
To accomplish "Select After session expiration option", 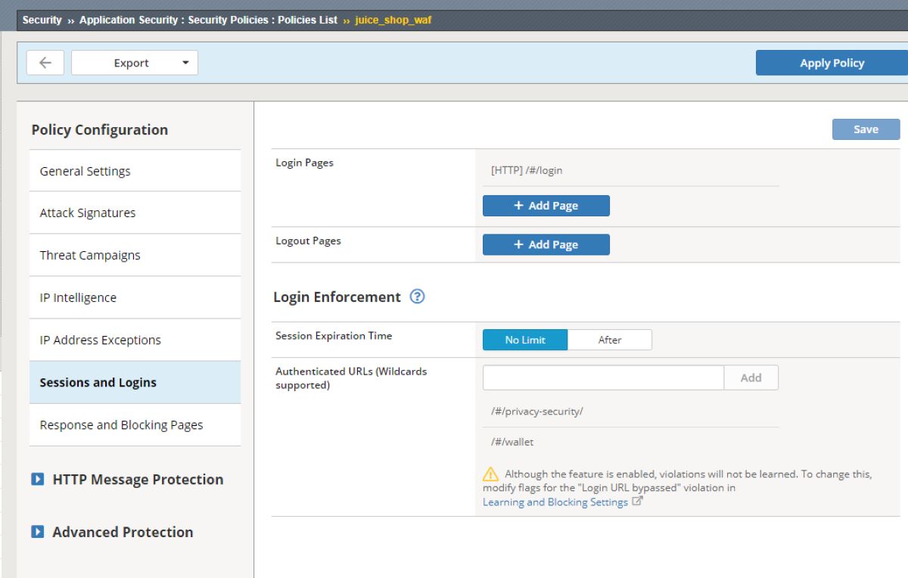I will 610,340.
